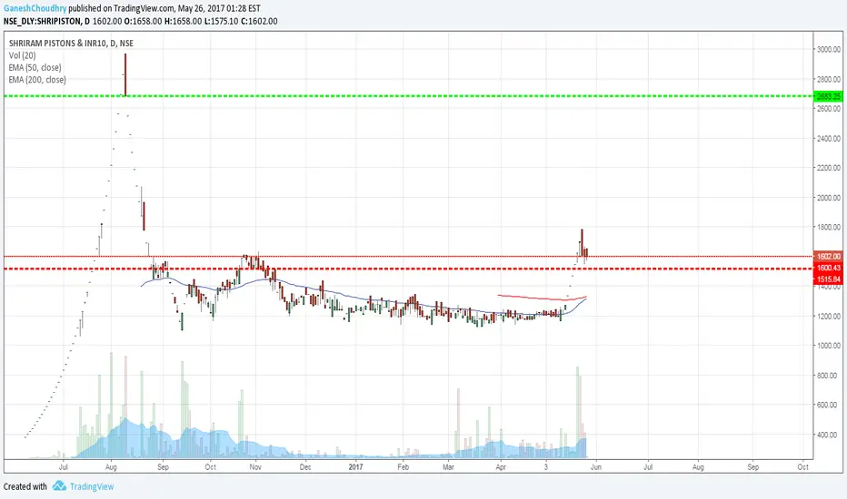This screenshot has height=499, width=847.
Task: Click the red 1515.84 price label
Action: click(x=828, y=279)
